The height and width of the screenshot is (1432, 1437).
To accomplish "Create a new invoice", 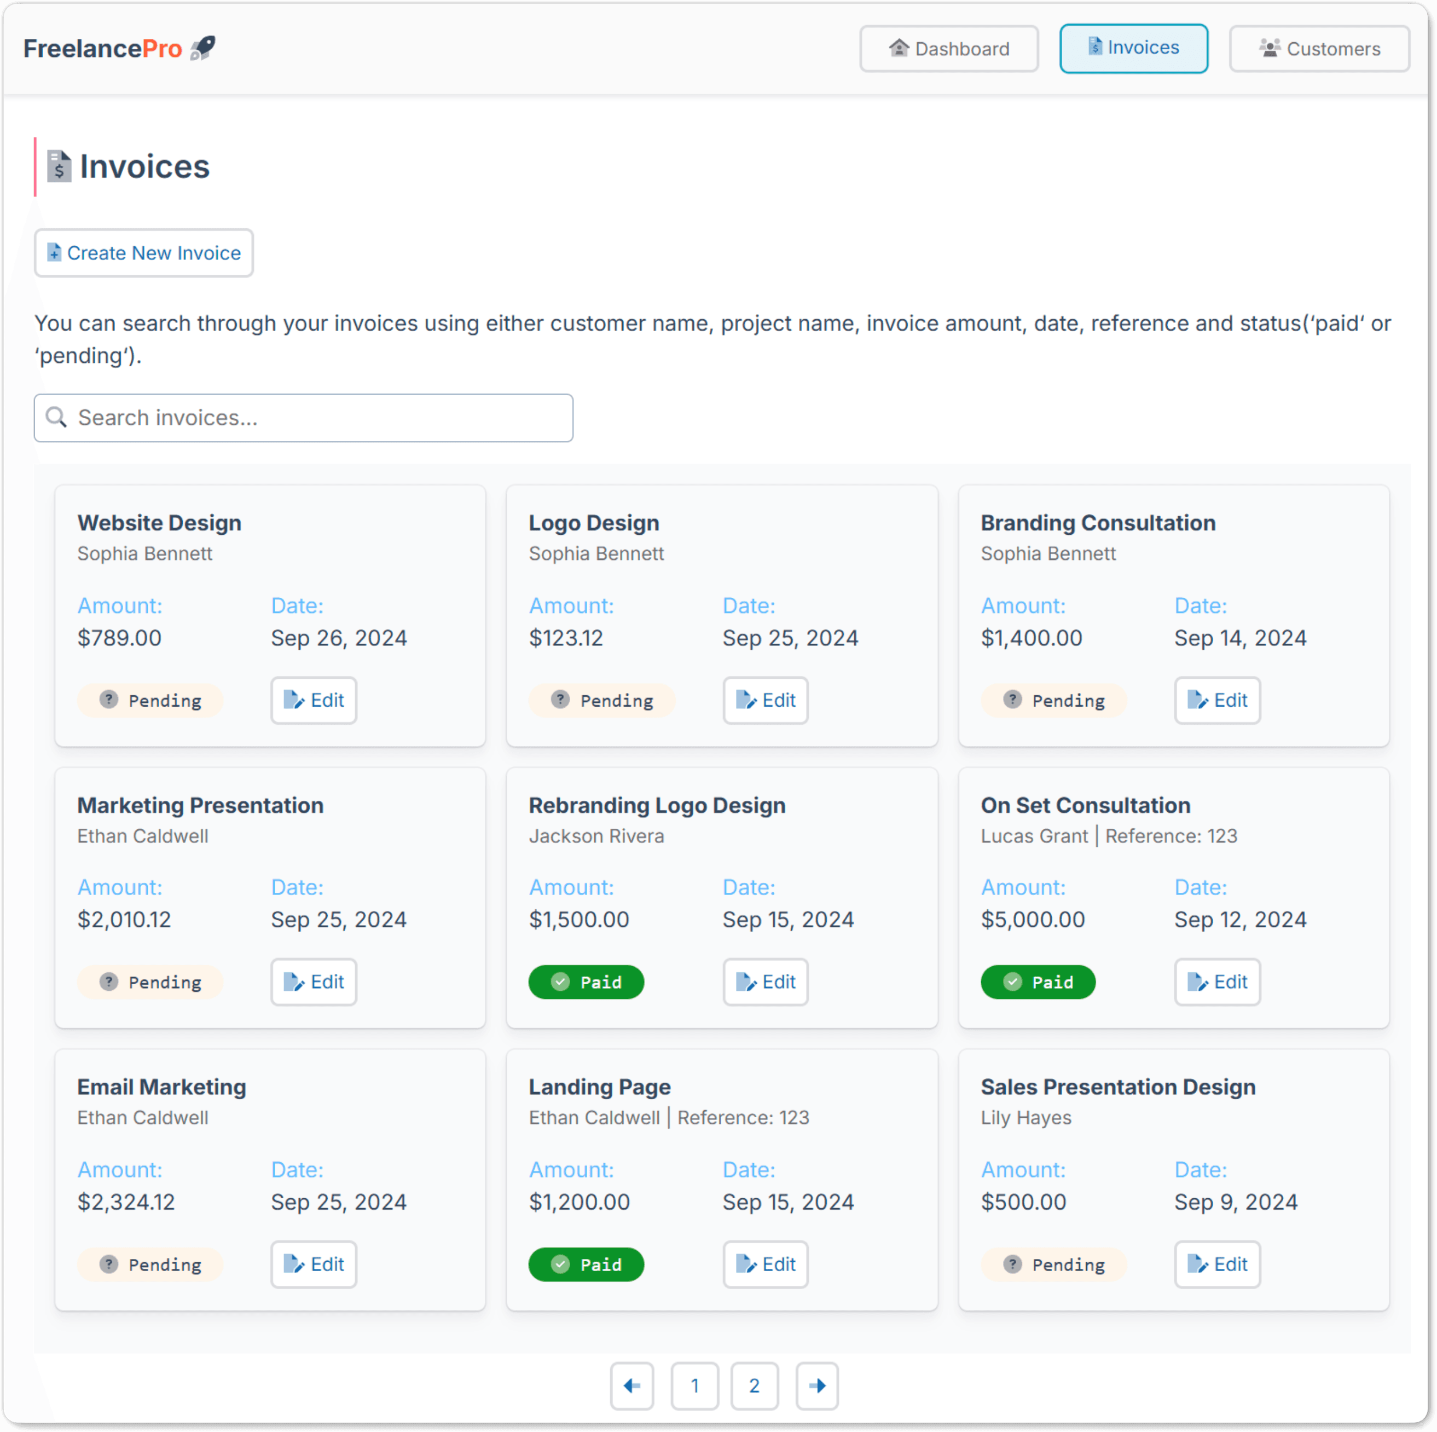I will 143,253.
